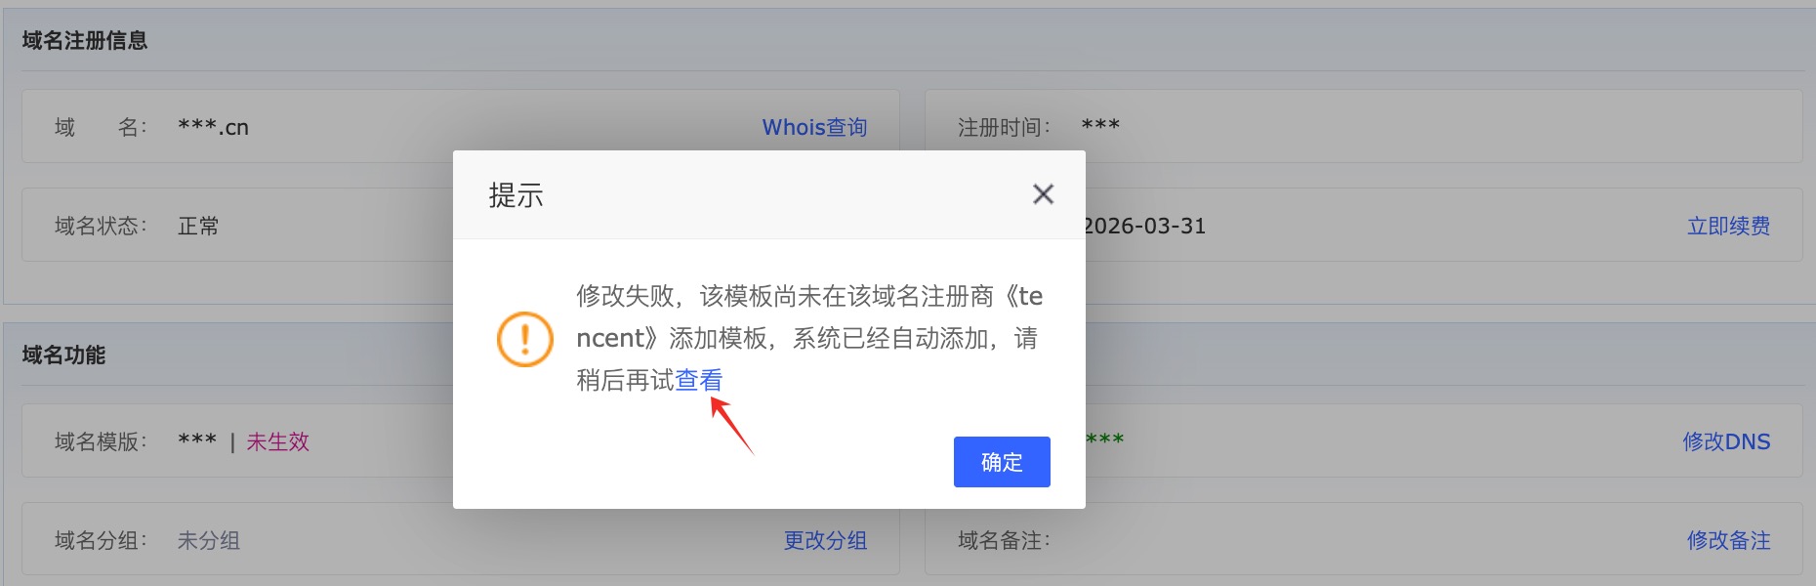Open the Whois查询 link
1816x586 pixels.
click(x=814, y=127)
